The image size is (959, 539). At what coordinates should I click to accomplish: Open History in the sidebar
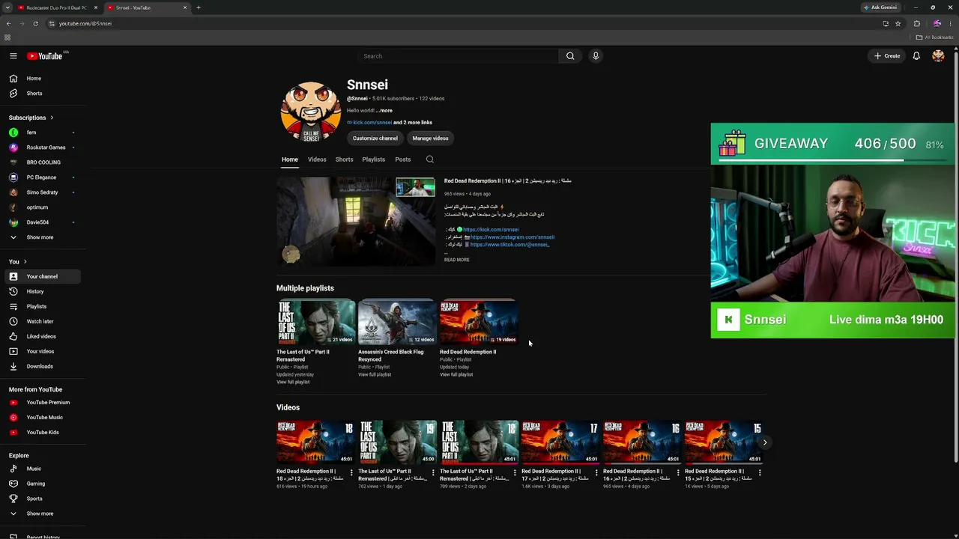[41, 291]
